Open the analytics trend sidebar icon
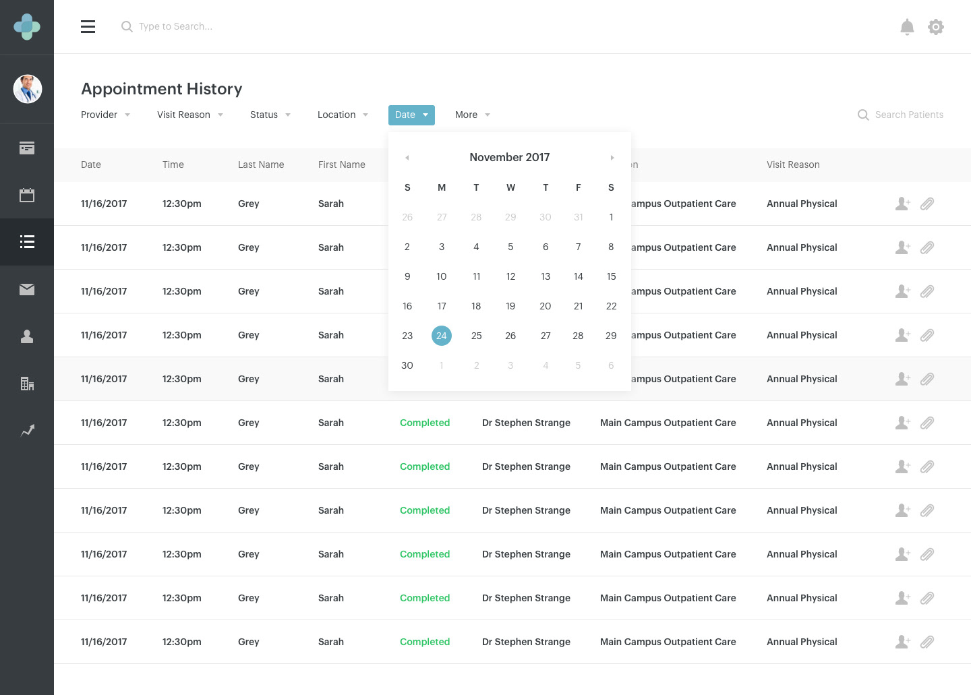The image size is (971, 695). pos(27,430)
